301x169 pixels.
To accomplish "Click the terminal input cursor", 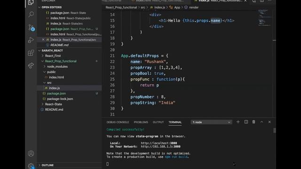I will 108,164.
